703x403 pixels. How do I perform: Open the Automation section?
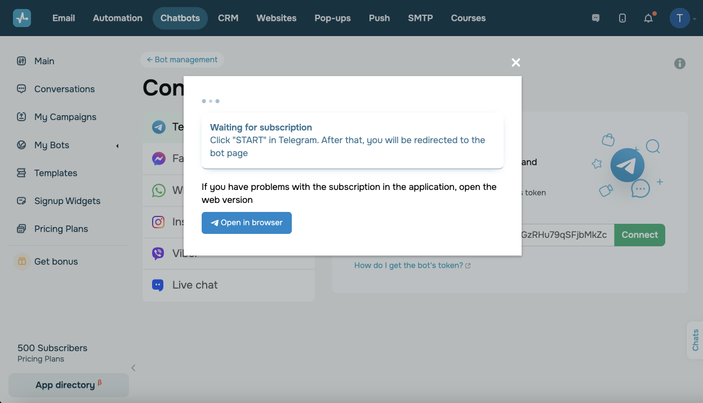click(x=118, y=18)
